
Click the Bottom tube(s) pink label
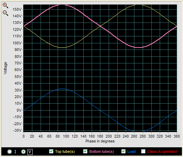(101, 151)
